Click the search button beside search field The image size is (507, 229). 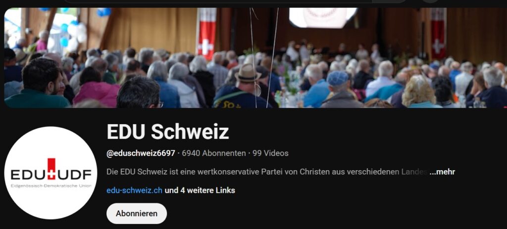389,1
